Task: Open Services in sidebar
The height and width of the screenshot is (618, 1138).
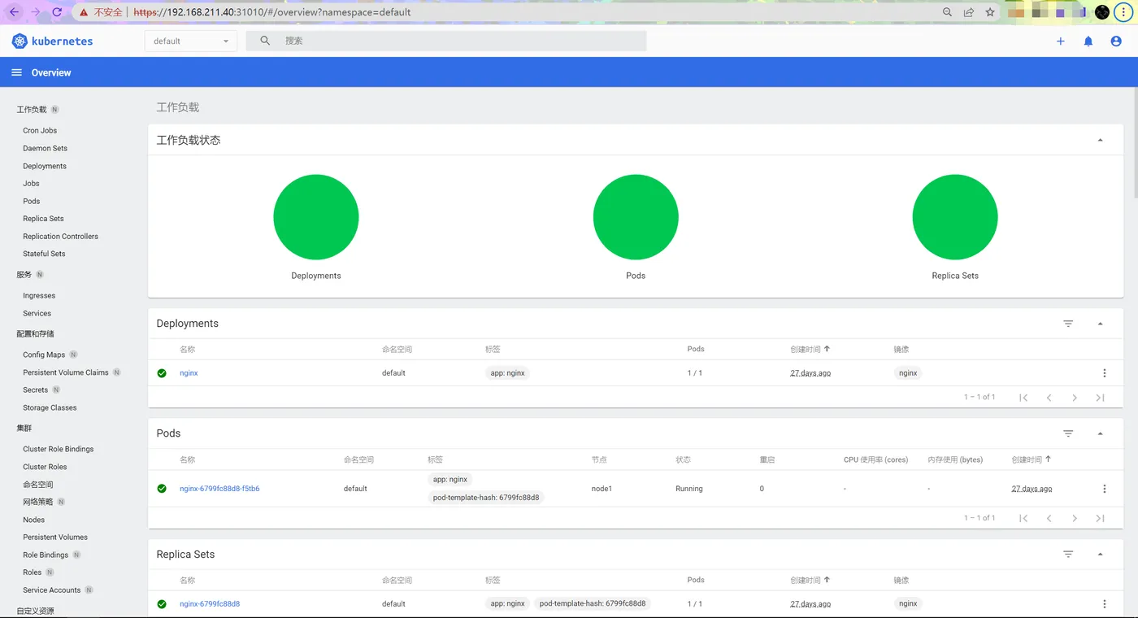Action: click(x=37, y=313)
